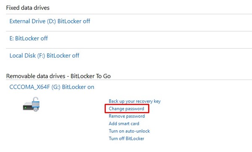252x152 pixels.
Task: Click the red box around Change password
Action: (x=127, y=108)
